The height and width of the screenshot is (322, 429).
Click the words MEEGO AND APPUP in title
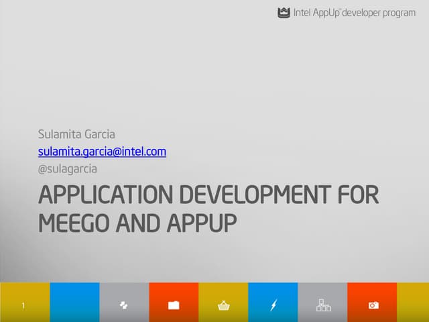coord(138,223)
